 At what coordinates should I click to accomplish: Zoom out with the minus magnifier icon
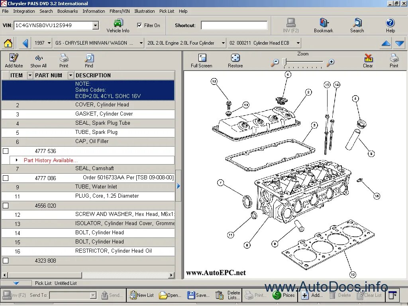[275, 63]
